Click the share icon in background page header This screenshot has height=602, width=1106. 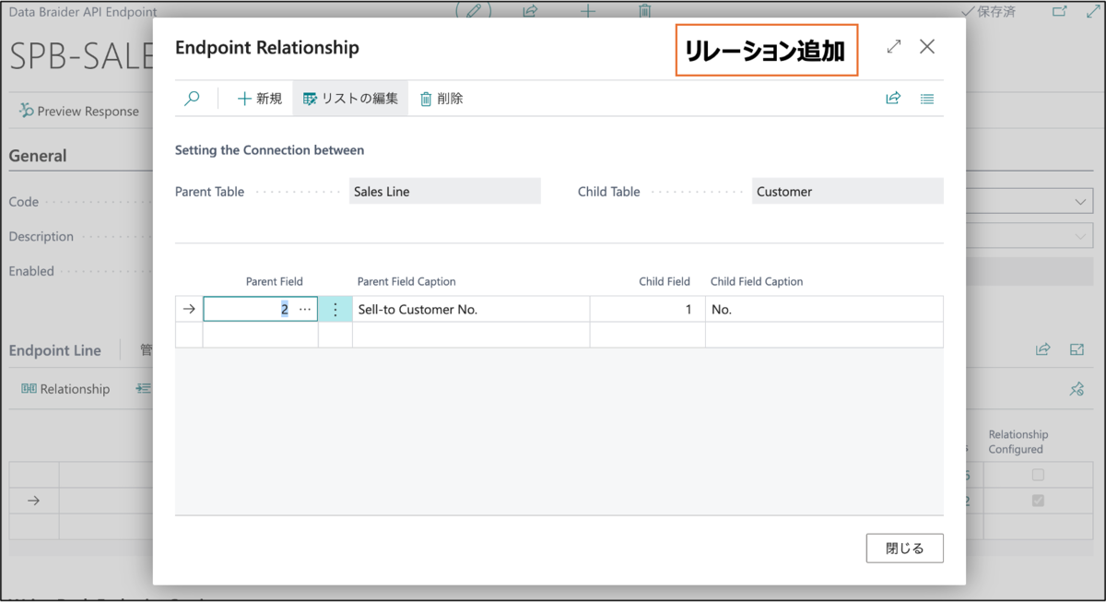coord(531,11)
